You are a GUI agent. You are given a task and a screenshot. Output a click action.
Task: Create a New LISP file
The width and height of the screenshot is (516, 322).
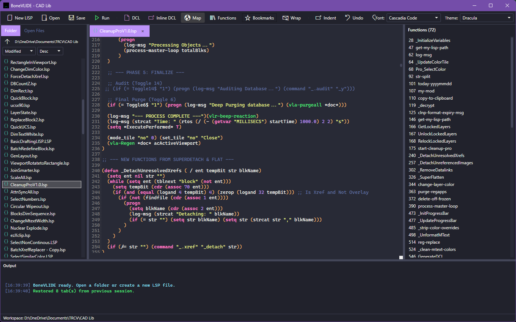(20, 18)
